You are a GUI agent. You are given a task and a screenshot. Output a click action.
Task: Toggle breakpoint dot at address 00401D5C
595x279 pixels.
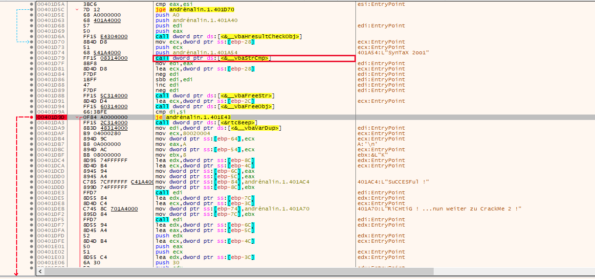[32, 10]
